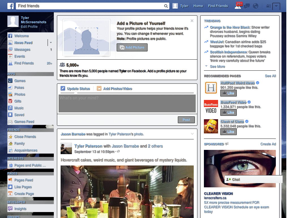Like the HuffPost Weird News page

click(x=229, y=93)
